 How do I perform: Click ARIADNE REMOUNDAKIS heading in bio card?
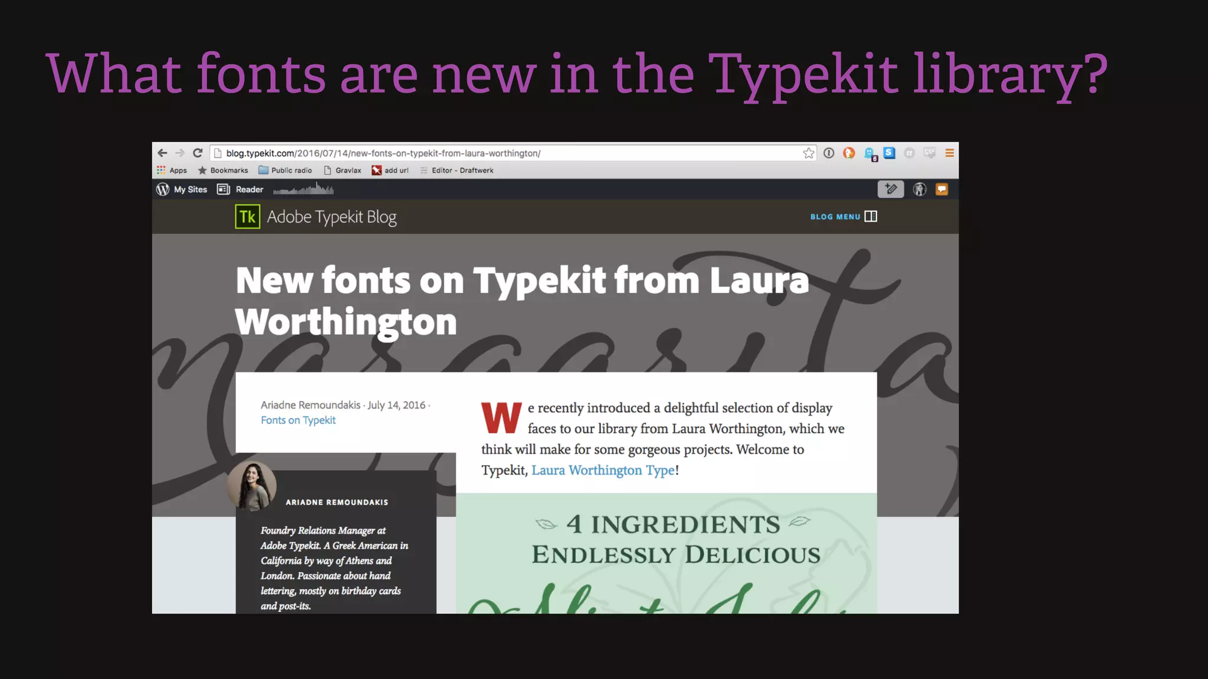pos(337,502)
